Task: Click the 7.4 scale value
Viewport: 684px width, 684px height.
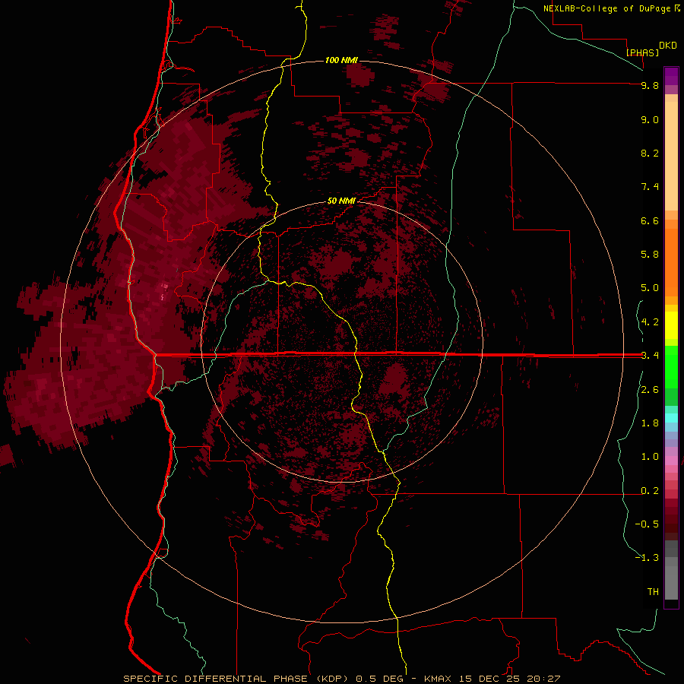Action: (x=650, y=187)
